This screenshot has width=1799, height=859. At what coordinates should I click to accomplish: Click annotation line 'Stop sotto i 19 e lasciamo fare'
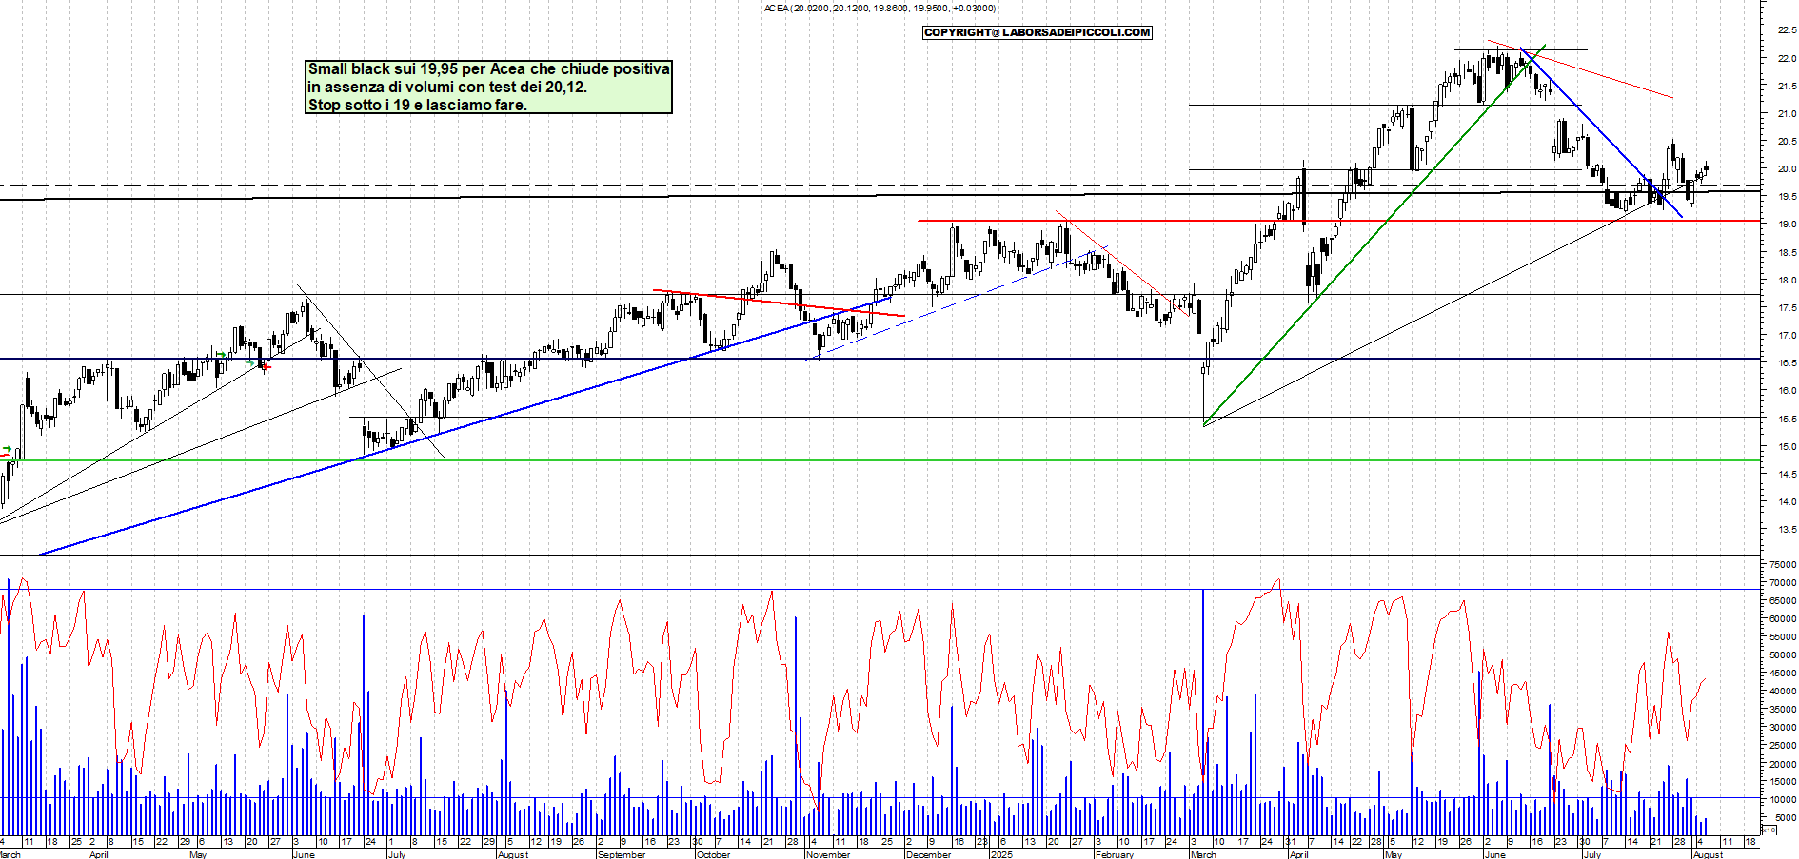[417, 105]
